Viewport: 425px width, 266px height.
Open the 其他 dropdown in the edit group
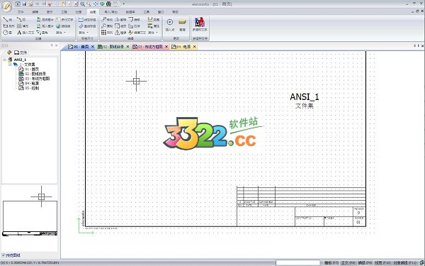[x=152, y=33]
